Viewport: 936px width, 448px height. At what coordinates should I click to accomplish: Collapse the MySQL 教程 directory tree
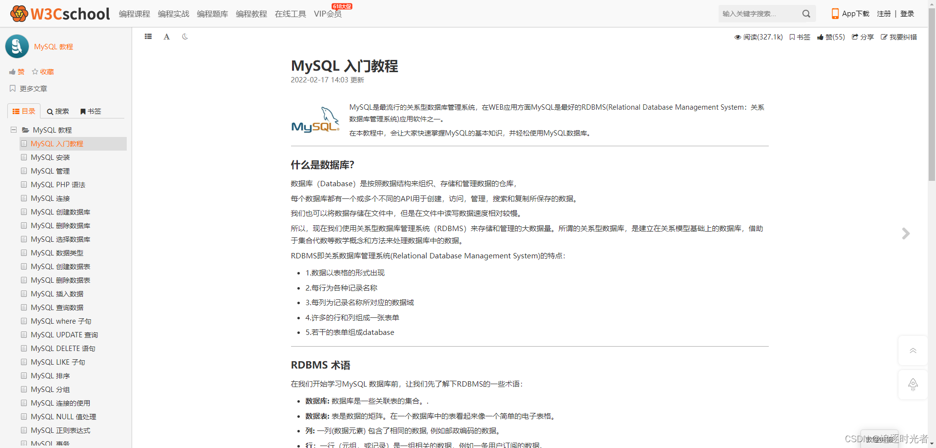[13, 130]
